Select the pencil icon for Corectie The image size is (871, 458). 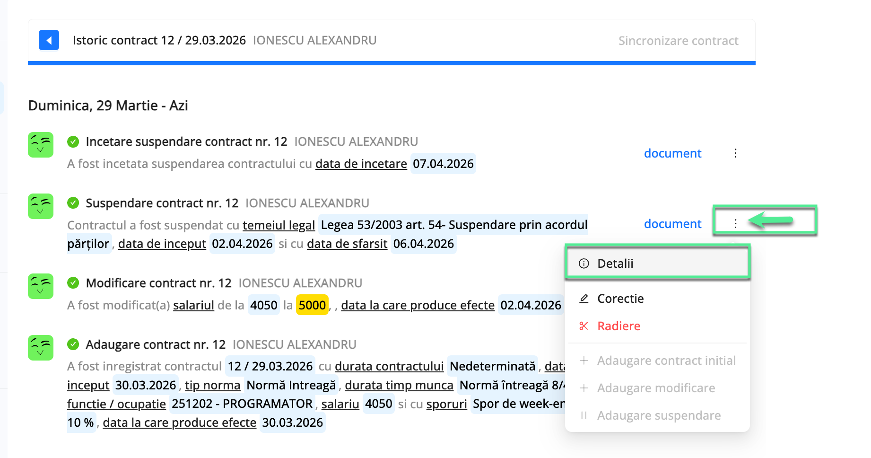point(584,299)
